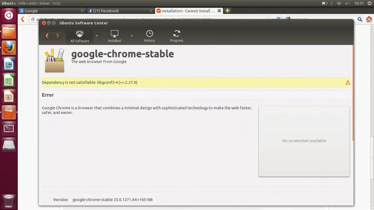Switch to the Google browser tab
Viewport: 374px width, 210px height.
51,11
